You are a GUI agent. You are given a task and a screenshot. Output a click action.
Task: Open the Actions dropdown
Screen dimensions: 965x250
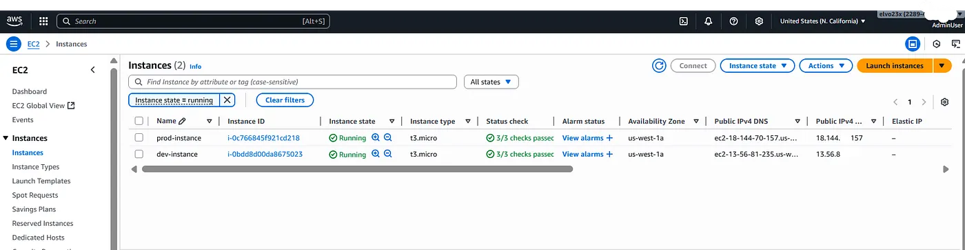[x=826, y=66]
